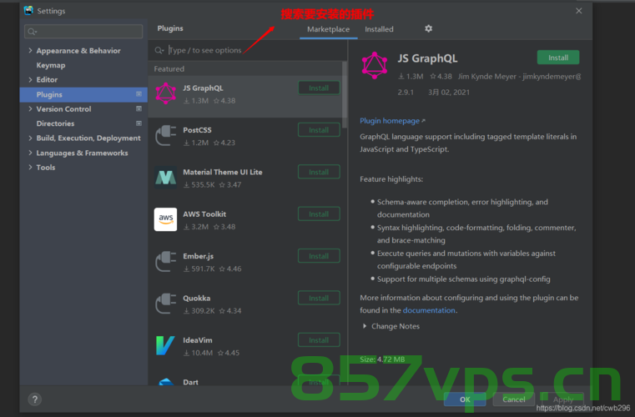
Task: Install the PostCSS plugin
Action: click(319, 130)
